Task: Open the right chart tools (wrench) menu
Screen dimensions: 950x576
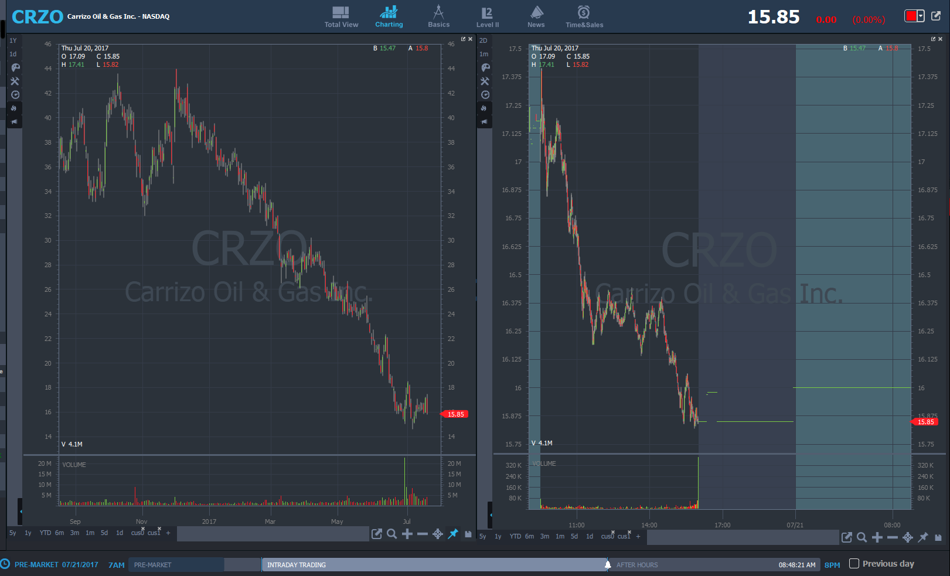Action: [x=485, y=81]
